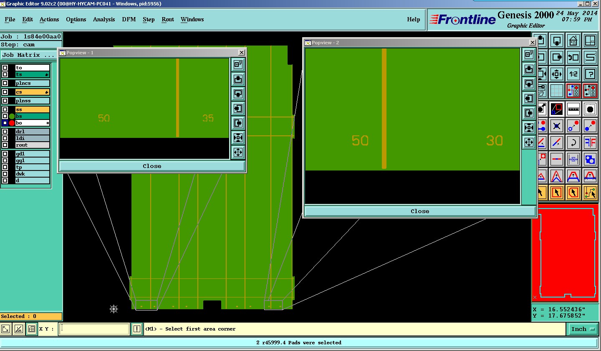Toggle the checkbox for layer drl
Image resolution: width=601 pixels, height=351 pixels.
click(5, 132)
